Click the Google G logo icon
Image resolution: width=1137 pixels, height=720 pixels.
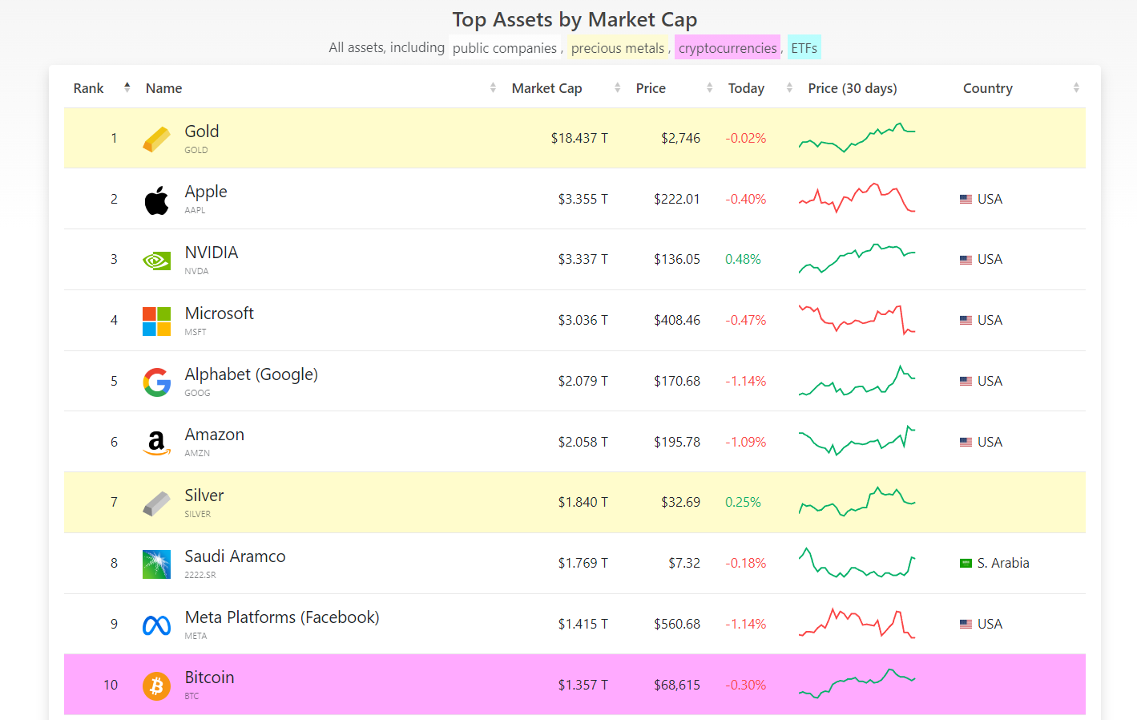pyautogui.click(x=156, y=382)
